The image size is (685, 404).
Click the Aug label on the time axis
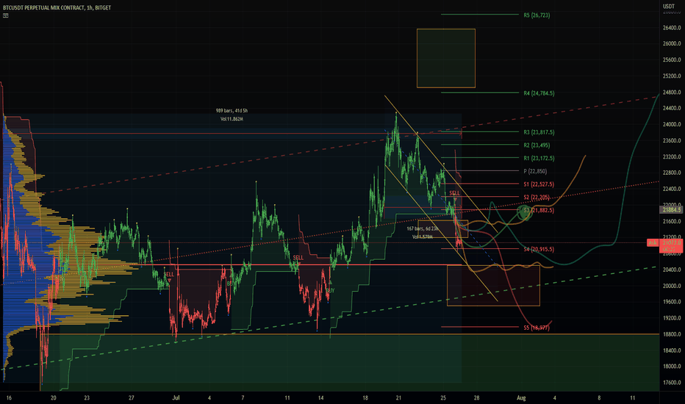(x=521, y=398)
